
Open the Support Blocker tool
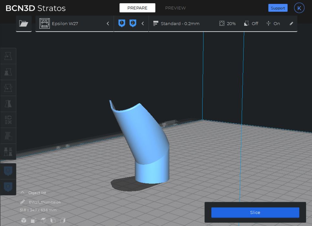pos(8,136)
